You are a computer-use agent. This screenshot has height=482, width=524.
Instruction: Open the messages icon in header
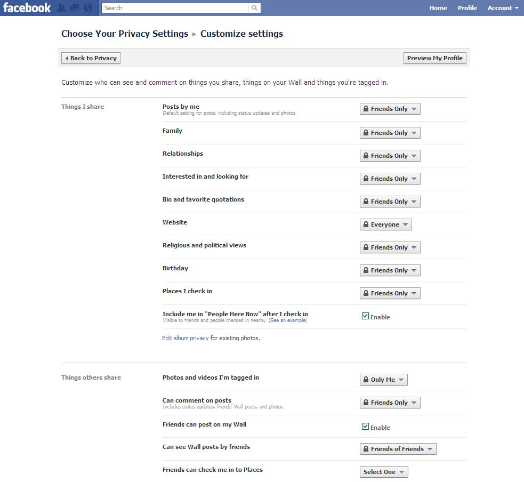point(75,7)
